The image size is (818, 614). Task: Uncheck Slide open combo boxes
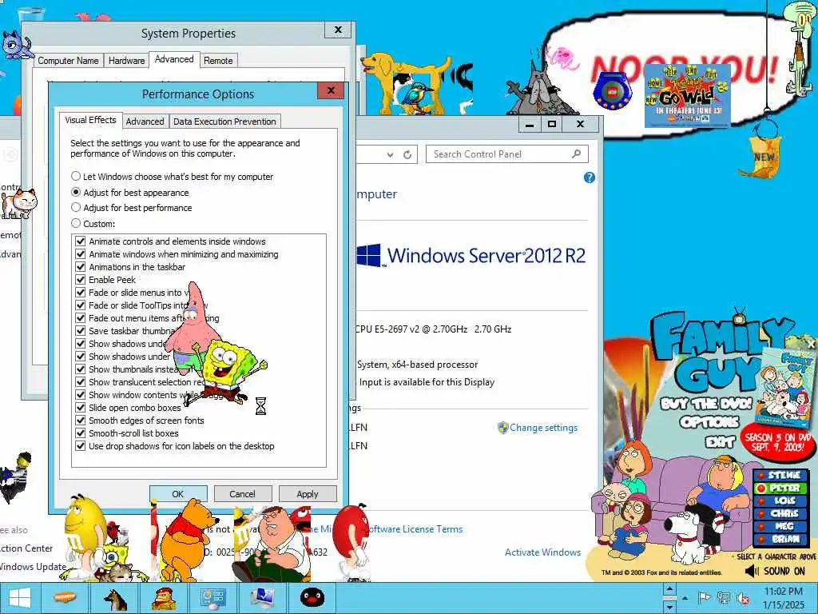[x=81, y=408]
